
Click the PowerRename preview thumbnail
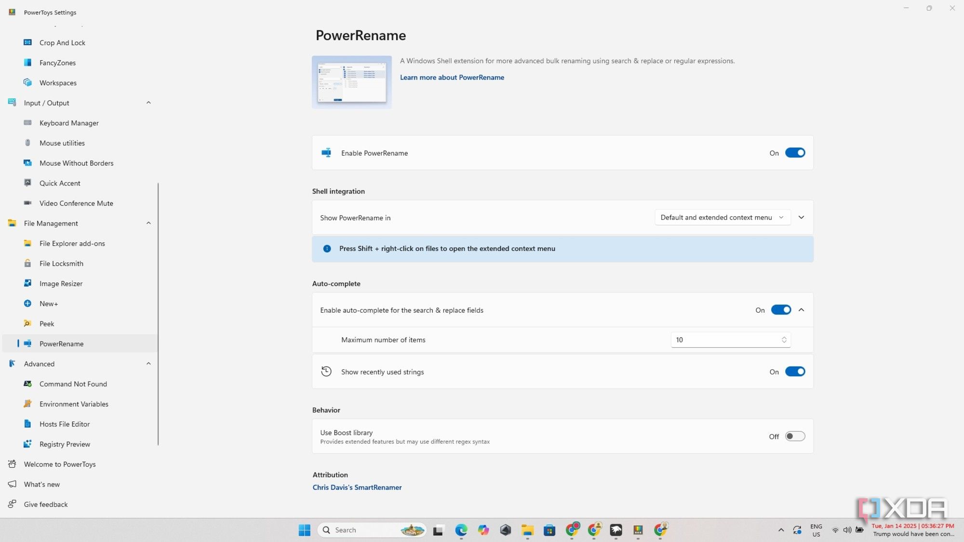[351, 82]
